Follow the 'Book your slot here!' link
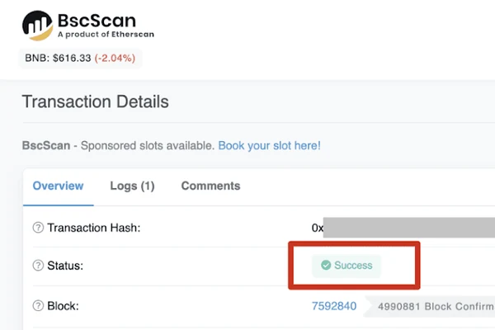495x330 pixels. click(x=269, y=145)
